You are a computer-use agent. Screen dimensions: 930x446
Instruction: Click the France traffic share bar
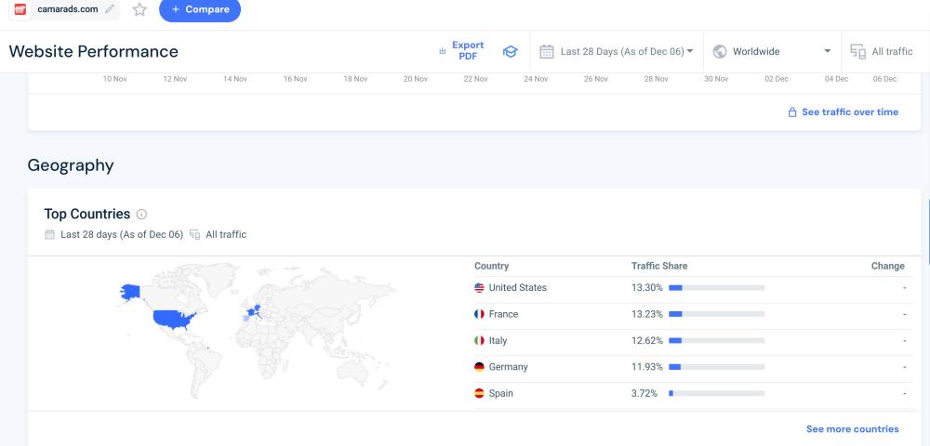pos(716,314)
